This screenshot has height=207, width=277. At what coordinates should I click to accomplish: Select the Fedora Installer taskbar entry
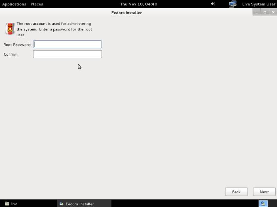tap(84, 204)
